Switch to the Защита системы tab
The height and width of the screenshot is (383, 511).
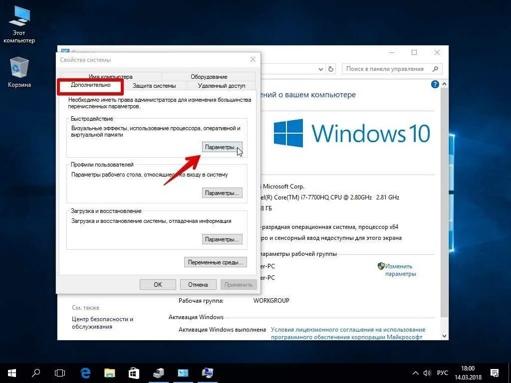pyautogui.click(x=154, y=86)
